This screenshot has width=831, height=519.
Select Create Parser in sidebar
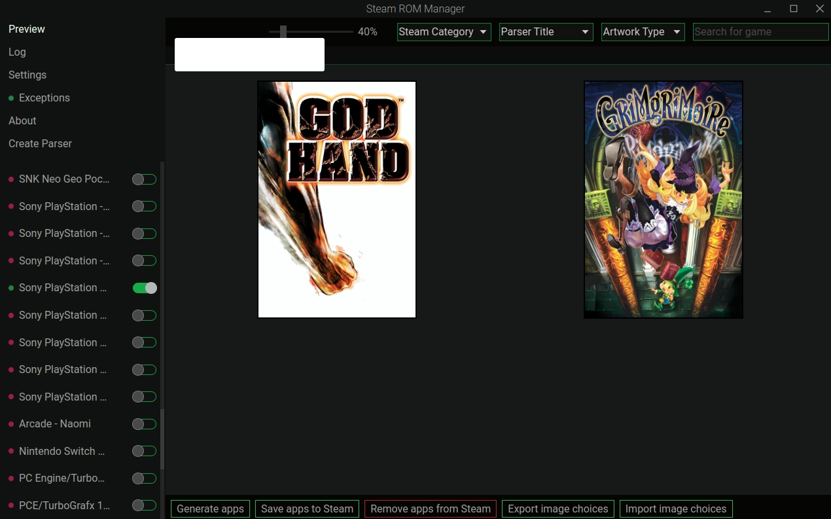40,144
